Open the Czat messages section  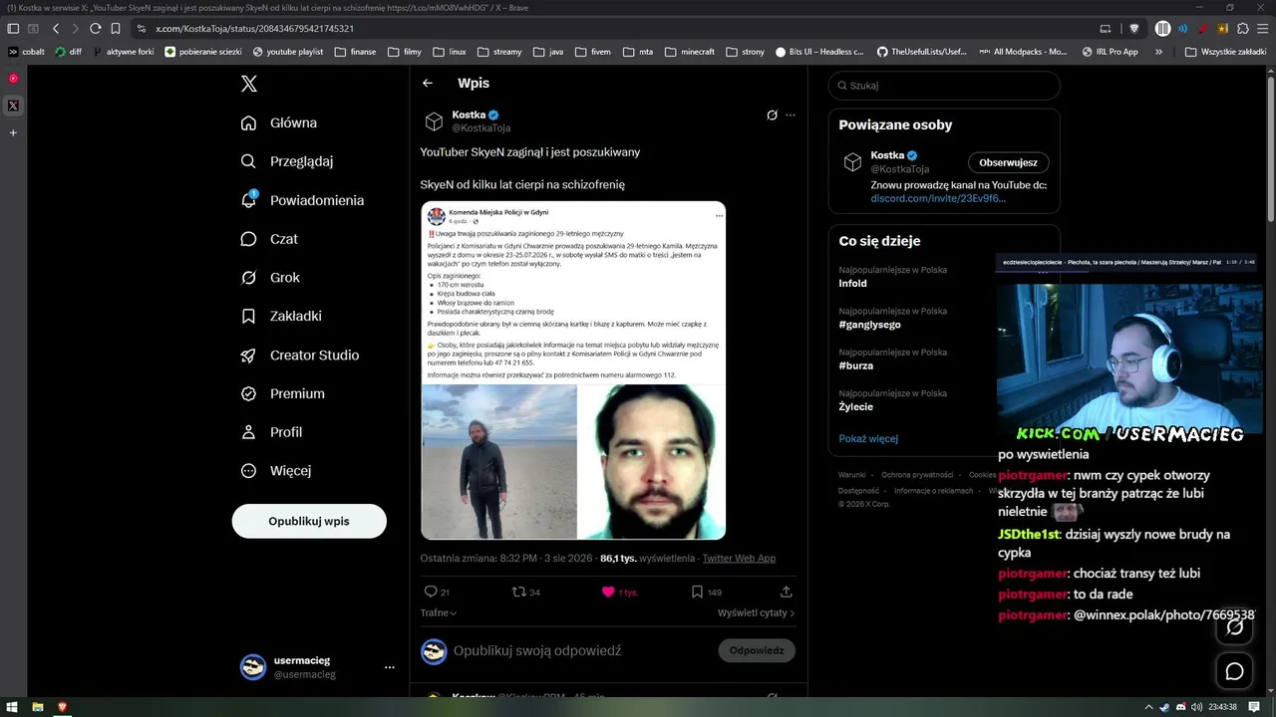(269, 239)
